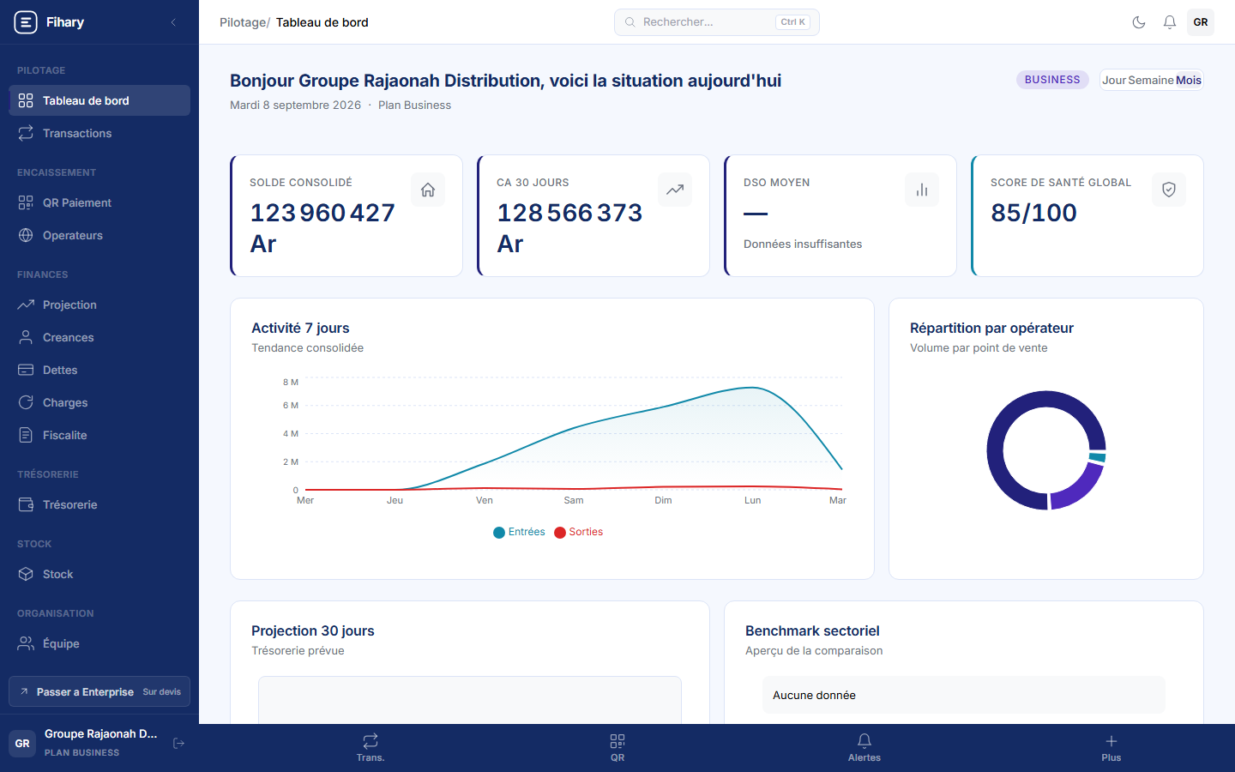
Task: Click the Dettes card icon
Action: click(x=26, y=370)
